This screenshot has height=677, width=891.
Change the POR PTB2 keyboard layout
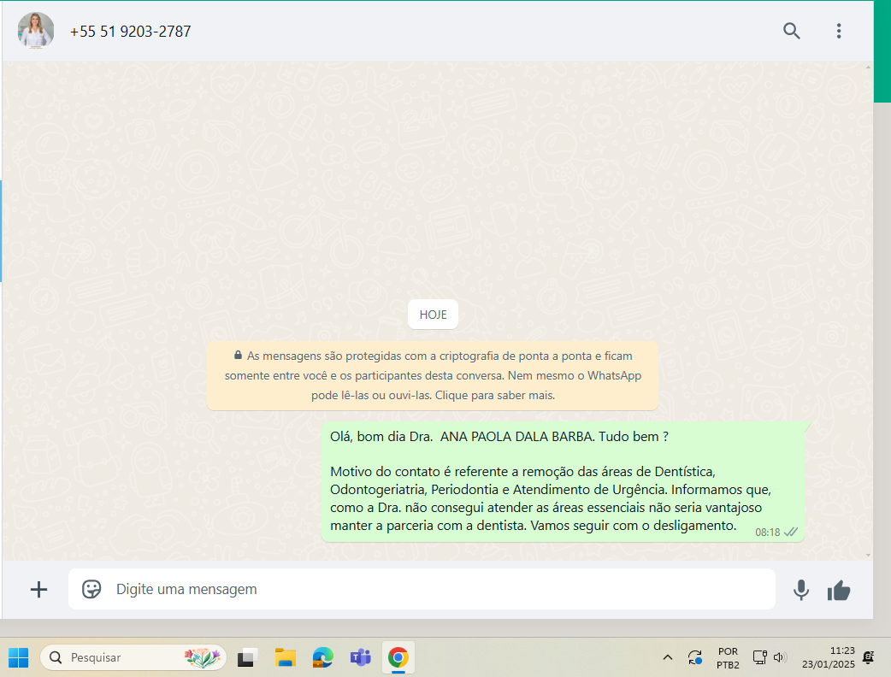pos(728,657)
